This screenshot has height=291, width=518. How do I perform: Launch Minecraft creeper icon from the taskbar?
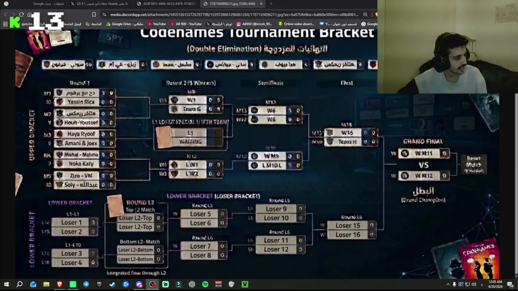click(x=245, y=285)
